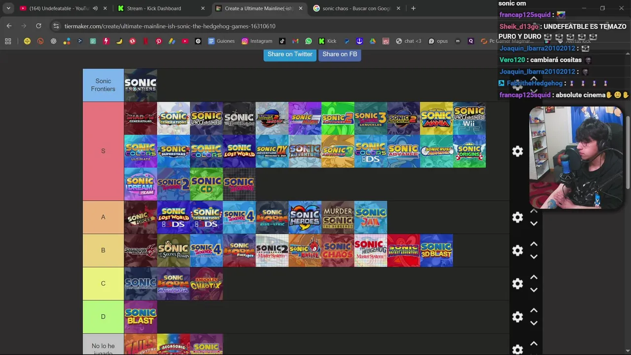Viewport: 631px width, 355px height.
Task: Reload the TierMaker page
Action: [38, 26]
